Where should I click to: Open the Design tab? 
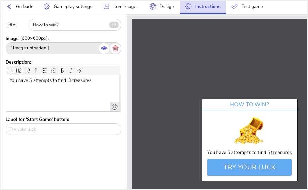click(162, 7)
